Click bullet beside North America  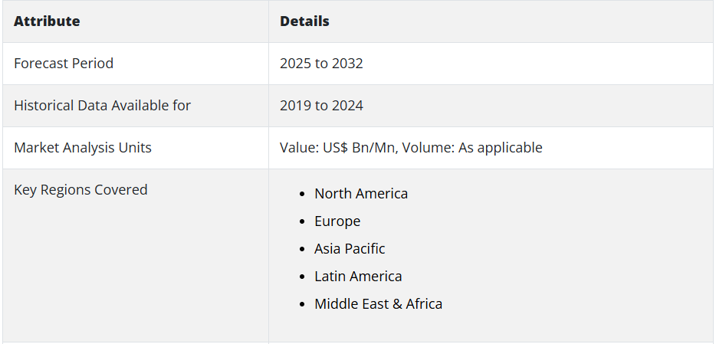coord(302,195)
